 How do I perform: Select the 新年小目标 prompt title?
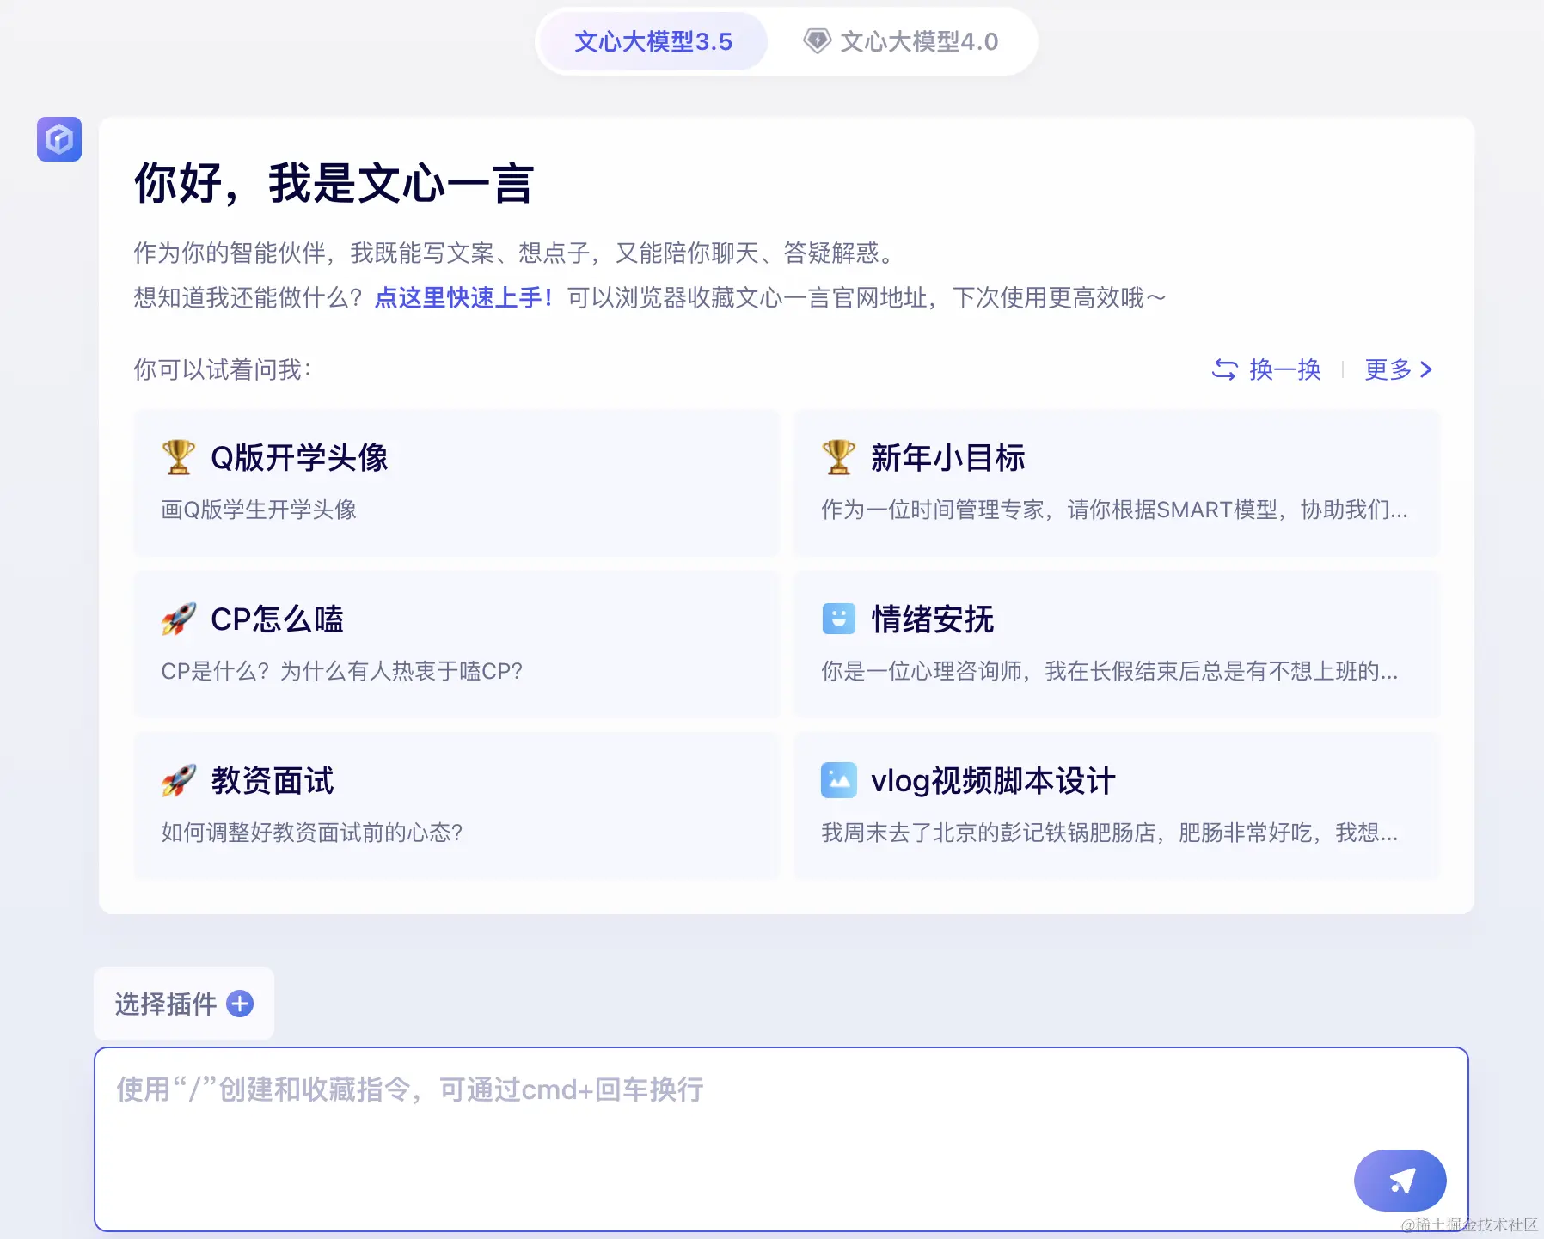[x=947, y=457]
